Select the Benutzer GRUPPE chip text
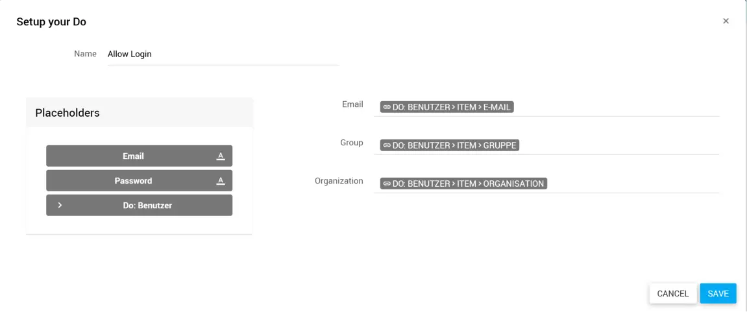This screenshot has height=312, width=747. [454, 145]
